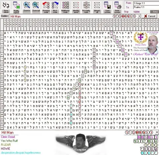This screenshot has height=155, width=159.
Task: Click the Skip value 16894
Action: [x=136, y=12]
